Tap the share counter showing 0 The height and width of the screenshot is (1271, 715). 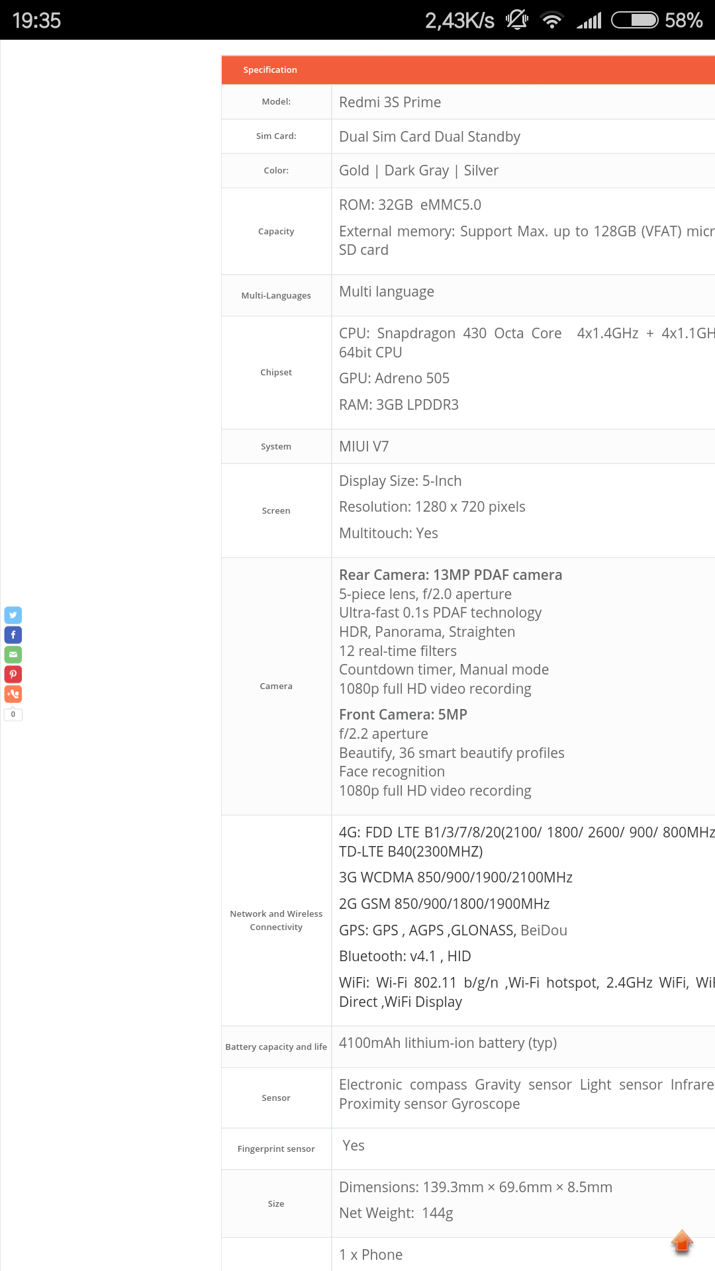(13, 714)
